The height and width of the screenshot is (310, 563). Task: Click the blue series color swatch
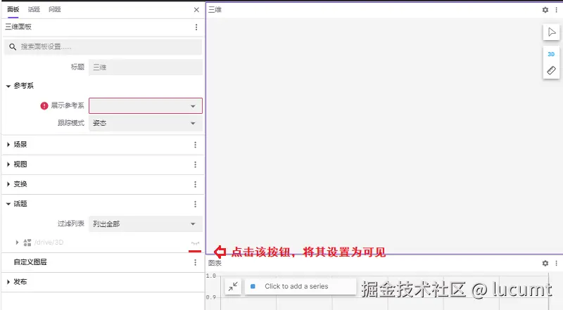pos(253,286)
